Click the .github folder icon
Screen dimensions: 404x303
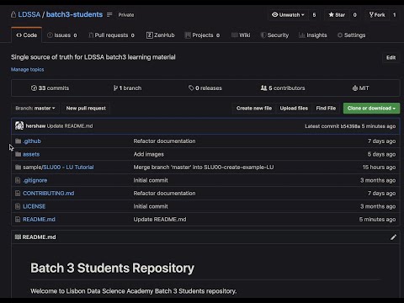pos(18,141)
